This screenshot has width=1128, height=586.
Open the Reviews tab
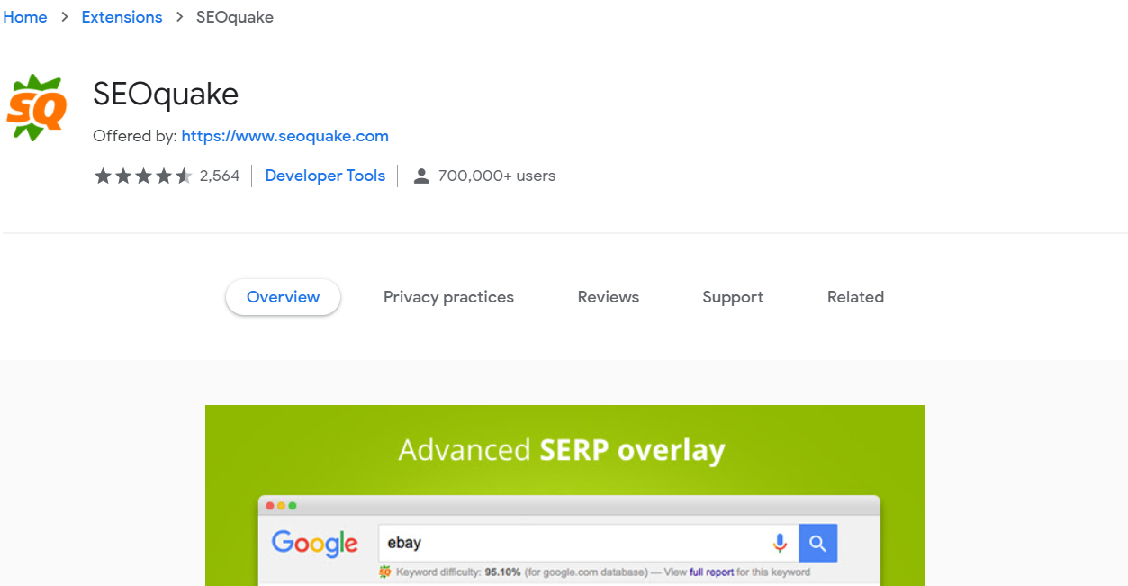click(x=609, y=297)
